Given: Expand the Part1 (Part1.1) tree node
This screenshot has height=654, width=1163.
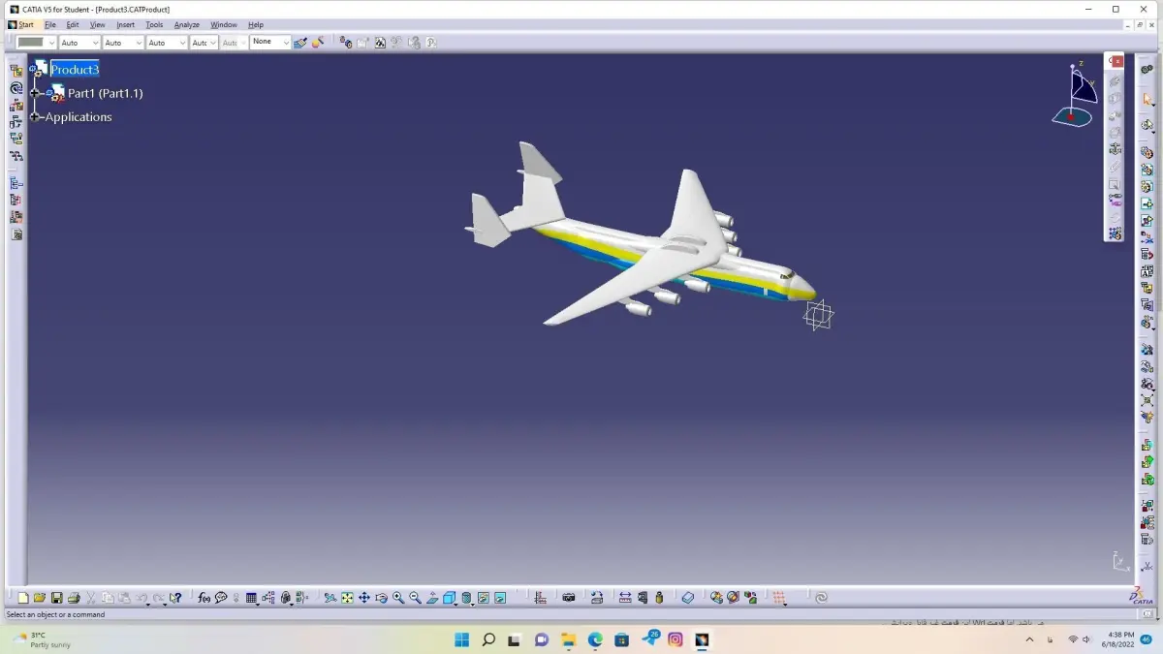Looking at the screenshot, I should click(x=35, y=93).
